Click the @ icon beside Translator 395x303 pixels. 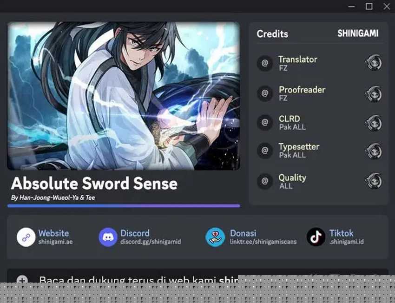(x=265, y=63)
